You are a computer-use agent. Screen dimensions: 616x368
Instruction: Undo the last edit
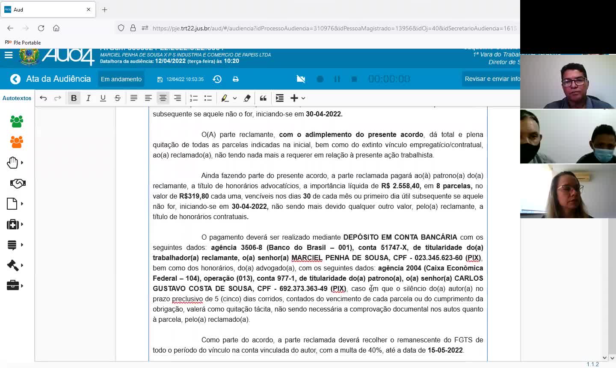pos(43,98)
